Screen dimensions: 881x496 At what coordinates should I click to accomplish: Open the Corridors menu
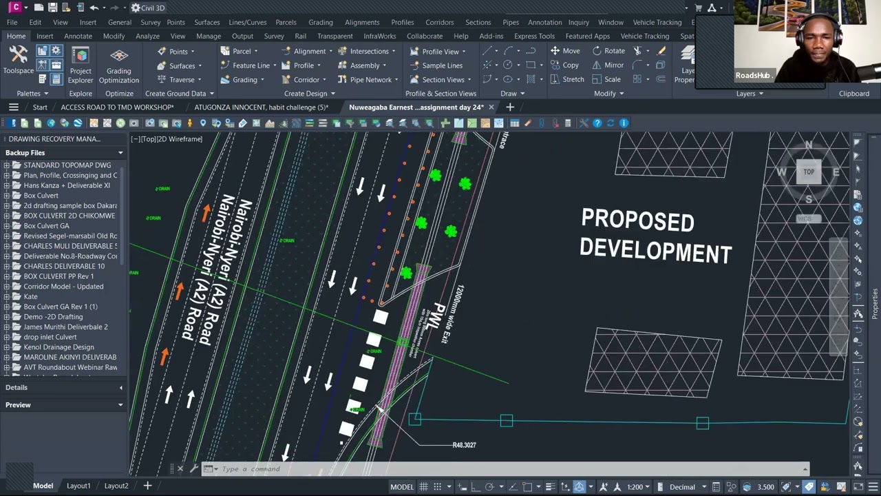click(x=439, y=22)
